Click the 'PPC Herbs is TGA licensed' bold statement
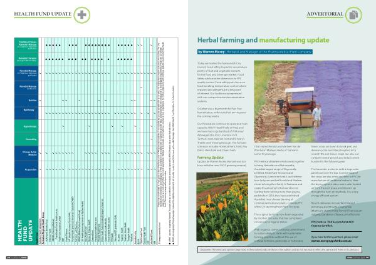The image size is (376, 265). [x=332, y=224]
